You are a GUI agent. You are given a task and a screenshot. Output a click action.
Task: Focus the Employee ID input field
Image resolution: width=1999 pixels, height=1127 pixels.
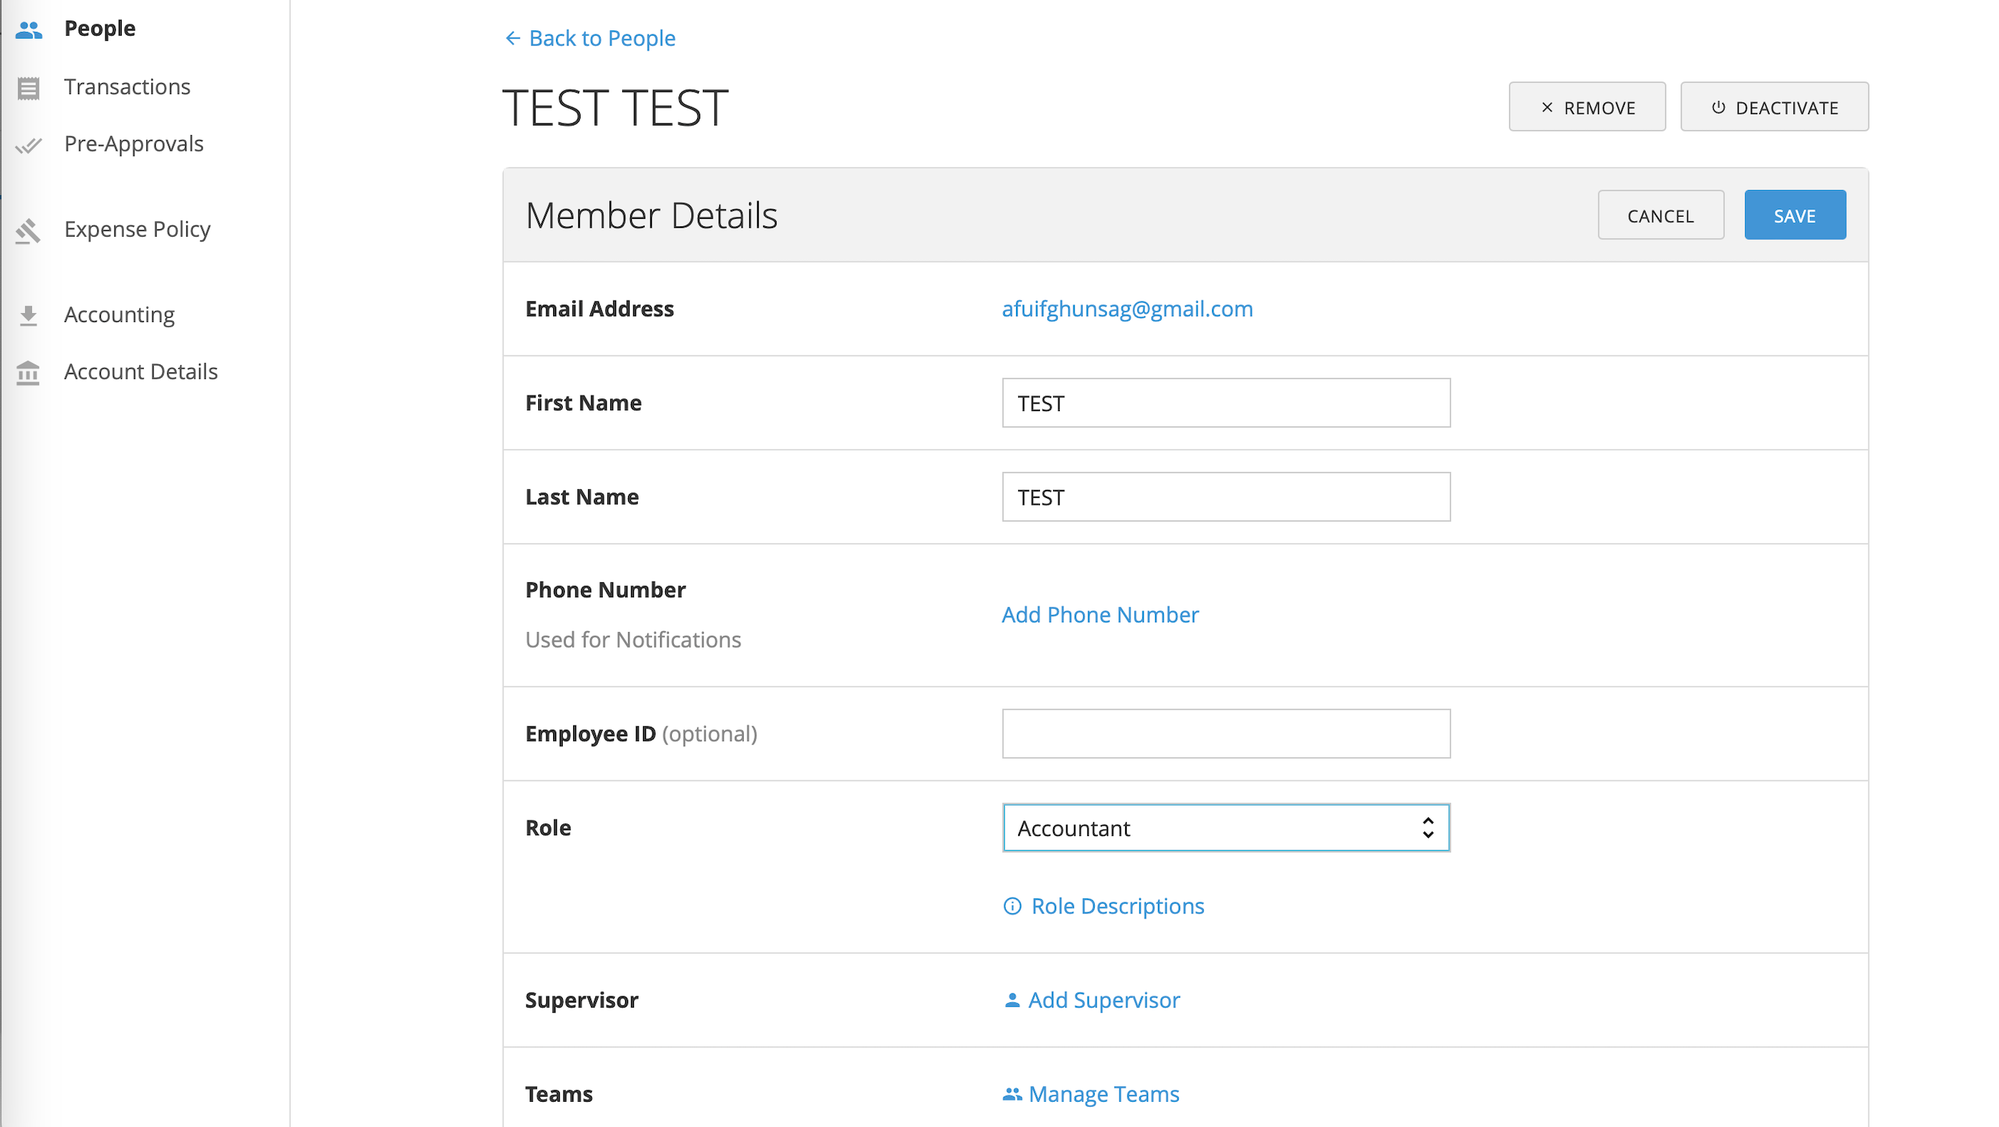(x=1225, y=734)
